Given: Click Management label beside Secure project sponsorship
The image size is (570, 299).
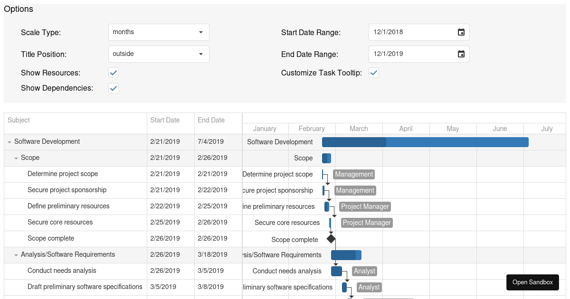Looking at the screenshot, I should [x=355, y=190].
